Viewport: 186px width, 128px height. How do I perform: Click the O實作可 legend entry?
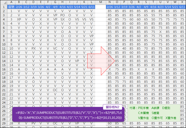point(157,118)
